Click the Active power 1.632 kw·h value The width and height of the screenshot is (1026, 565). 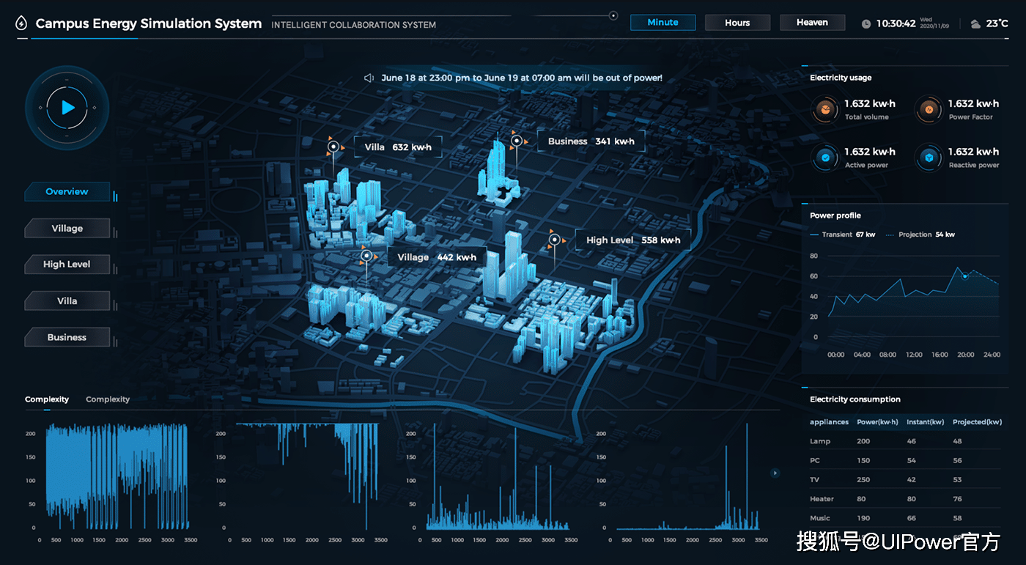point(870,152)
